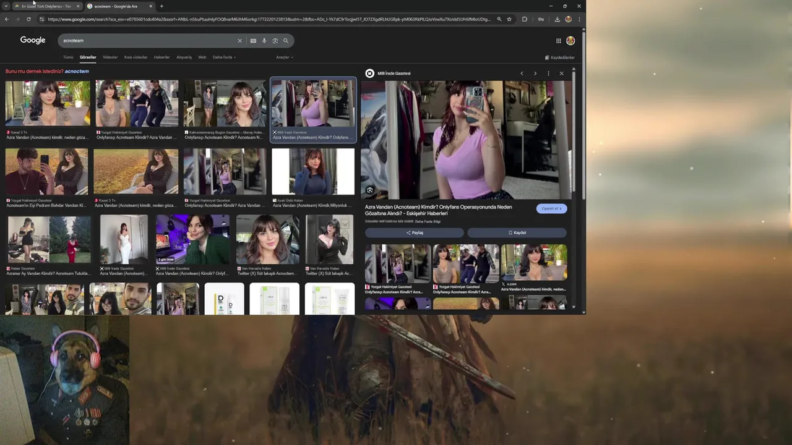This screenshot has width=792, height=445.
Task: Start voice search with microphone
Action: click(x=264, y=41)
